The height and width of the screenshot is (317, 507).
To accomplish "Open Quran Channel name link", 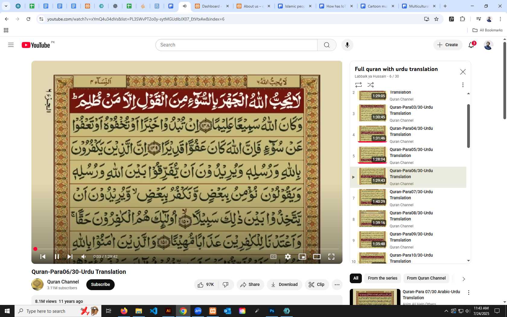I will point(63,282).
